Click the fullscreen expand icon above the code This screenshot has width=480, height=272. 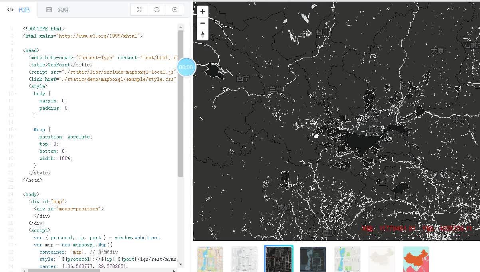139,10
